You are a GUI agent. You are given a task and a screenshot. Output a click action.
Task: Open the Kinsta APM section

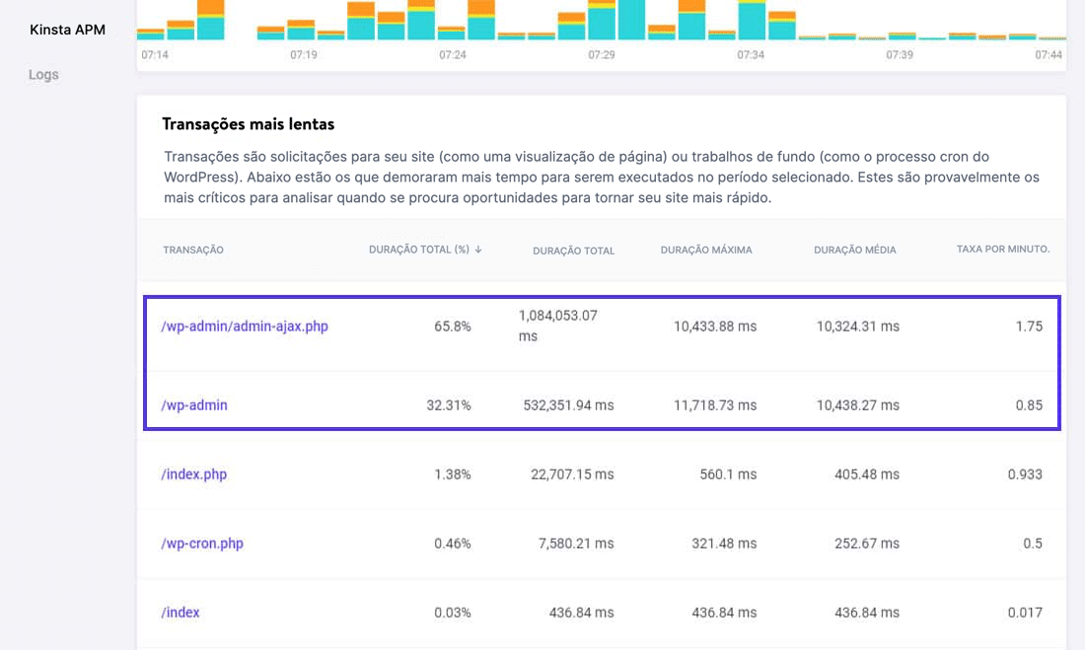point(67,29)
